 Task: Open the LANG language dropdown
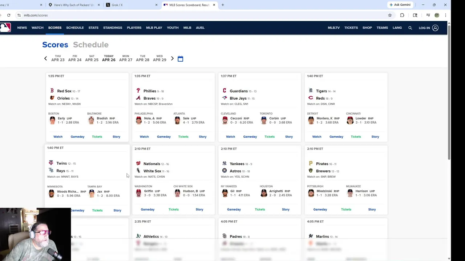pos(397,28)
